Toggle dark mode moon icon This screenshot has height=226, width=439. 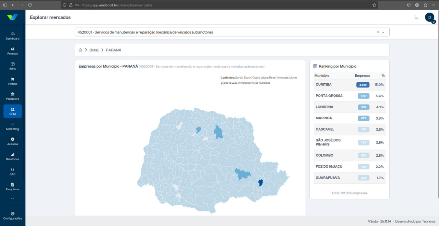pos(416,18)
